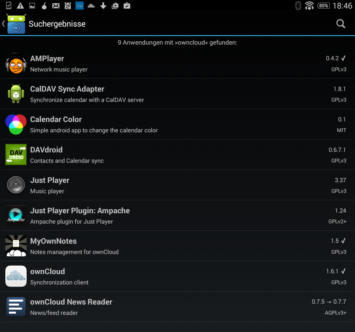
Task: Tap 'Network music player' description
Action: 59,70
